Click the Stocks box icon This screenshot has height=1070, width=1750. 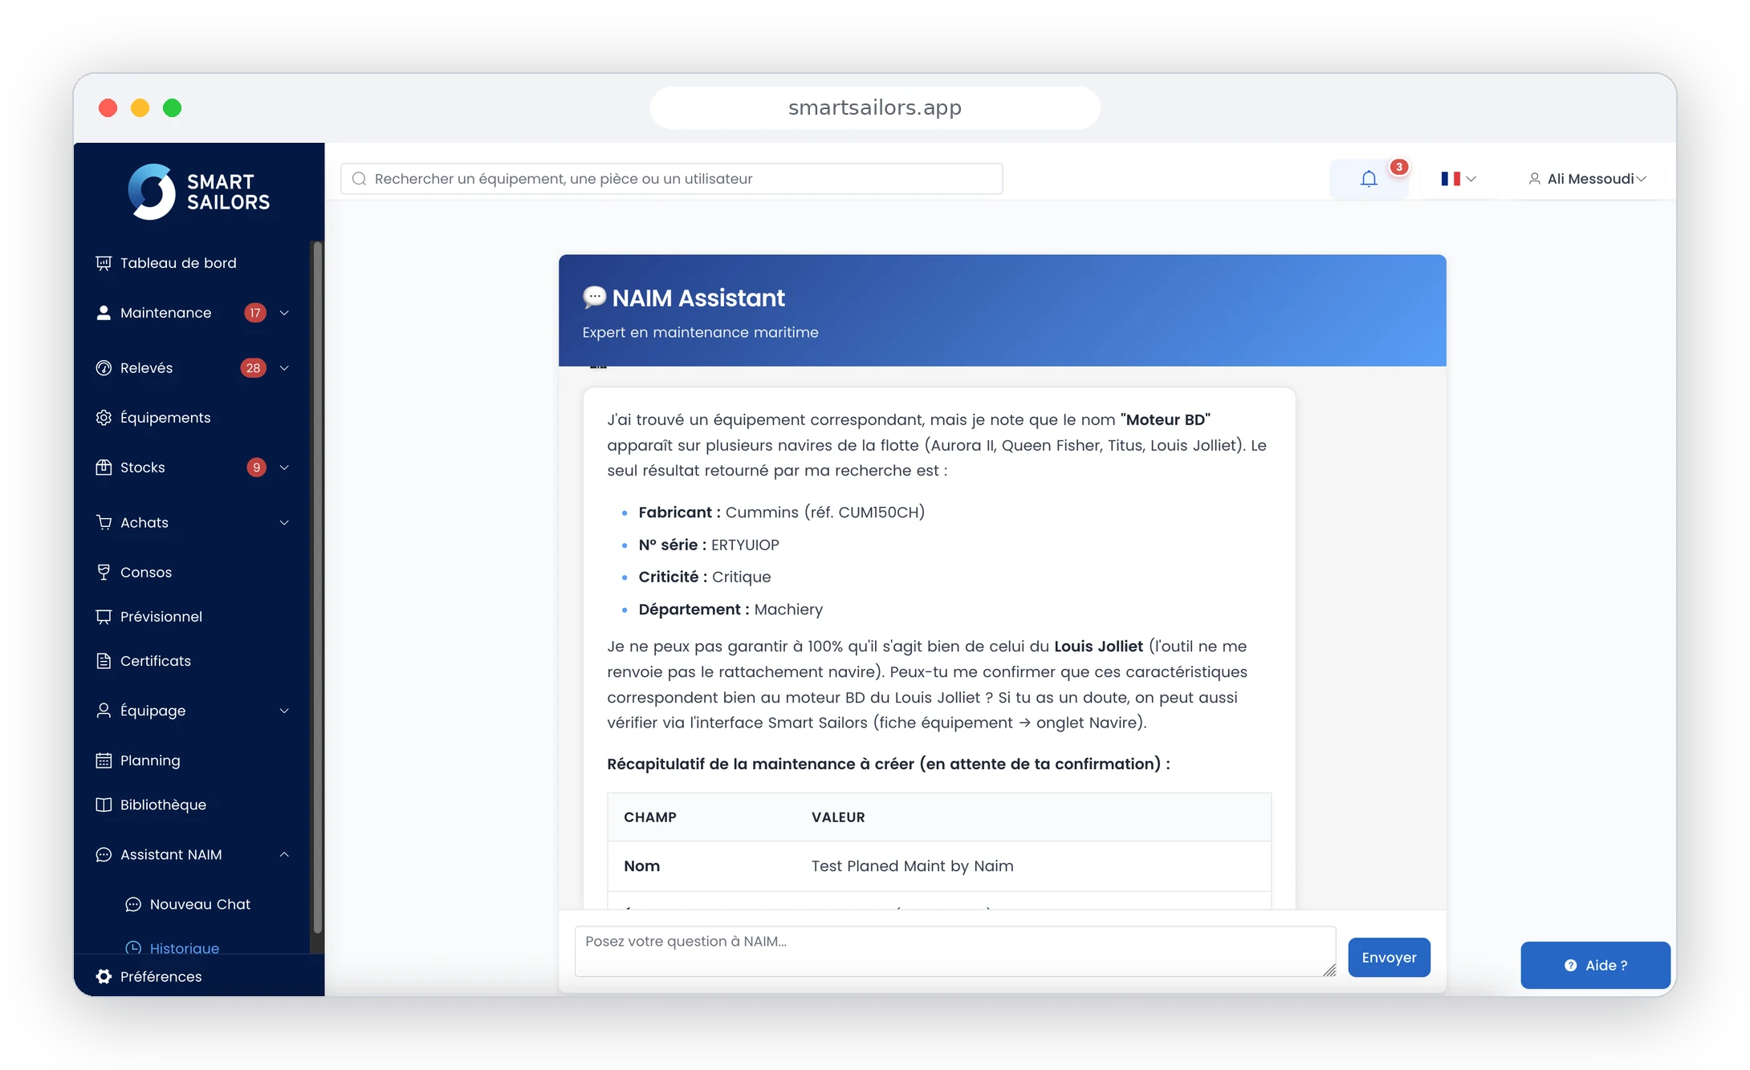104,468
